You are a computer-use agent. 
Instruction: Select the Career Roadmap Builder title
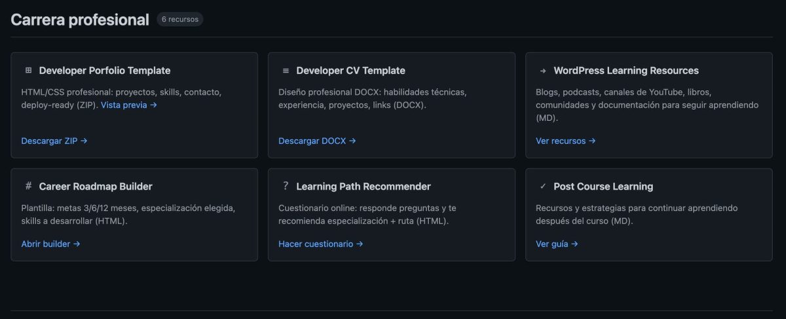click(x=96, y=186)
